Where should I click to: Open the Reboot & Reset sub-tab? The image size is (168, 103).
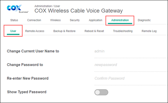point(94,31)
